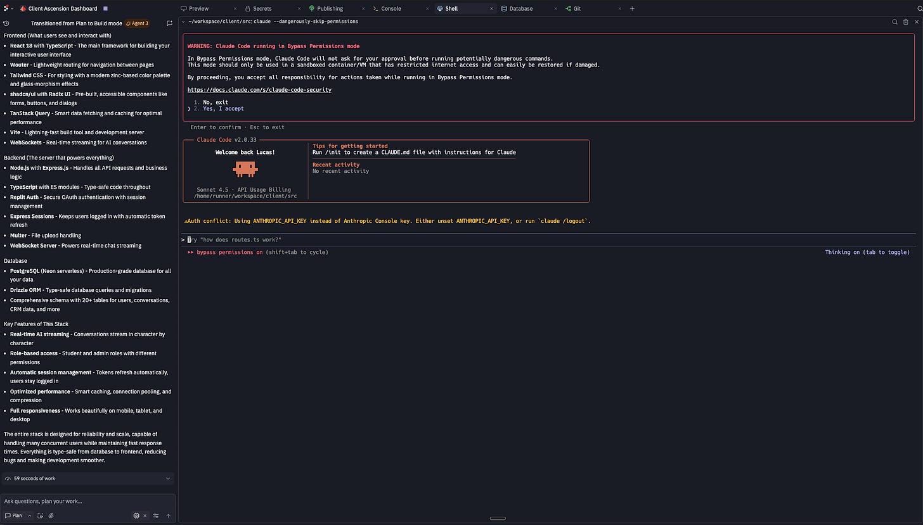
Task: Close the shell session with X icon
Action: click(915, 22)
